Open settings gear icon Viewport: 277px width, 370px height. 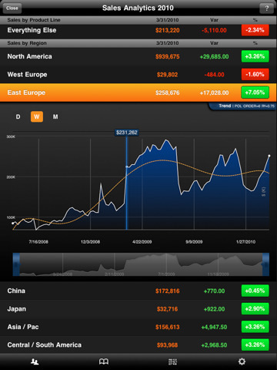click(242, 362)
